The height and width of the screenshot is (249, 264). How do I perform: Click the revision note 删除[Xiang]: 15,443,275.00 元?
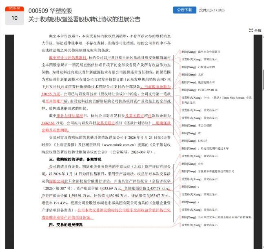point(200,90)
